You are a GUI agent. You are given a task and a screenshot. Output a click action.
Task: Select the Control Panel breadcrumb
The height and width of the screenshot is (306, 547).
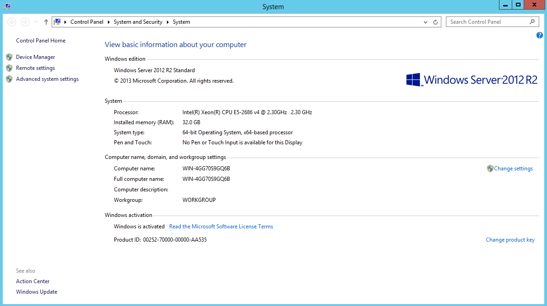pyautogui.click(x=87, y=22)
